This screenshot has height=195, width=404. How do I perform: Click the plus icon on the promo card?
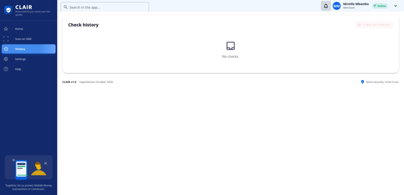[14, 160]
